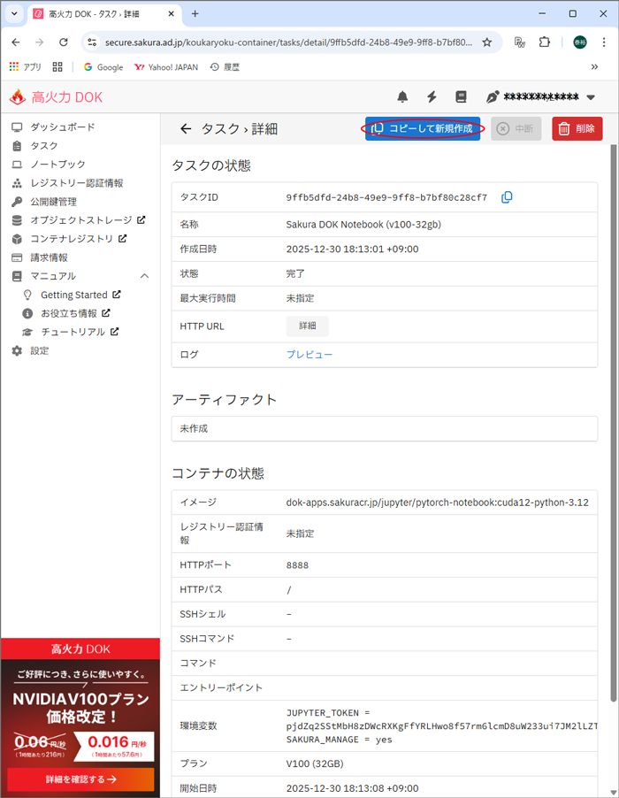Click the browser address bar URL
The height and width of the screenshot is (798, 619).
[288, 42]
